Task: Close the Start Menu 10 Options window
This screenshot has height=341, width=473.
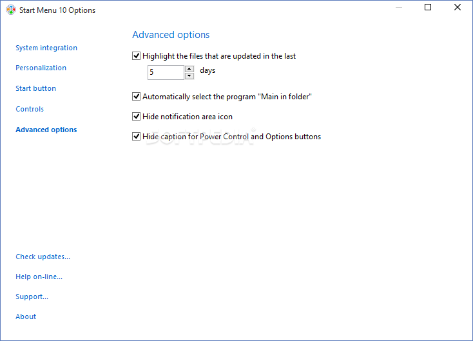Action: (x=458, y=7)
